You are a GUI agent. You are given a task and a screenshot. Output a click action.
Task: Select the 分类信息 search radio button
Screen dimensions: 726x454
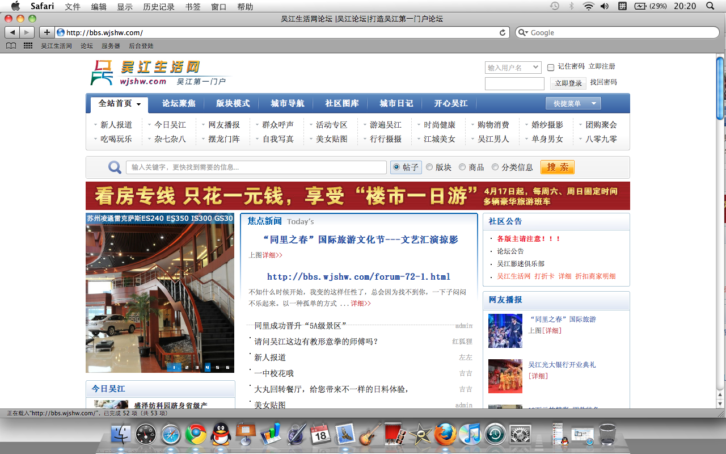(495, 167)
